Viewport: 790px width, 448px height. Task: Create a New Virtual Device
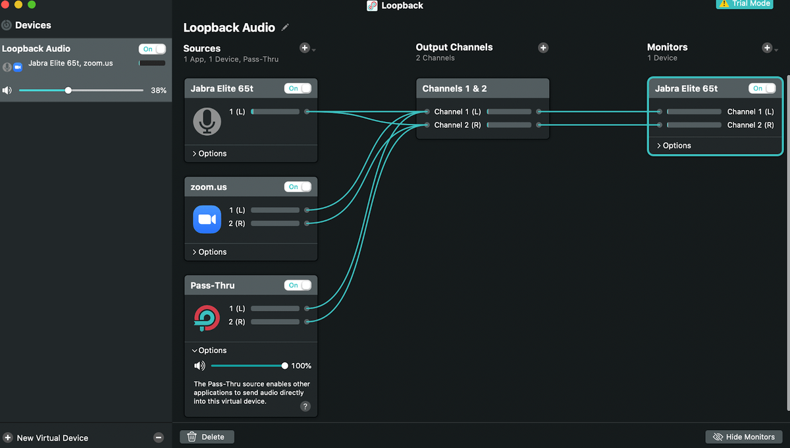[x=45, y=437]
